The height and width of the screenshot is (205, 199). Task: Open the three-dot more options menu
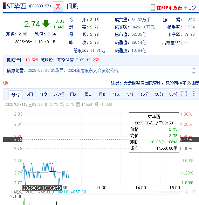pos(194,94)
